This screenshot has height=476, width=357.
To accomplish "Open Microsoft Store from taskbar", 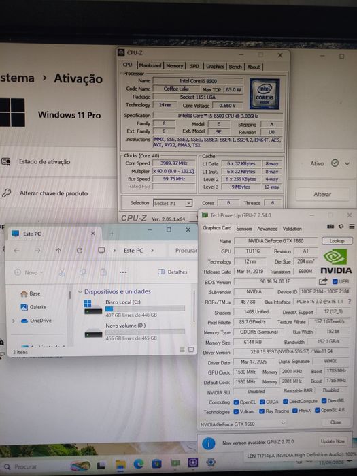I will click(156, 463).
